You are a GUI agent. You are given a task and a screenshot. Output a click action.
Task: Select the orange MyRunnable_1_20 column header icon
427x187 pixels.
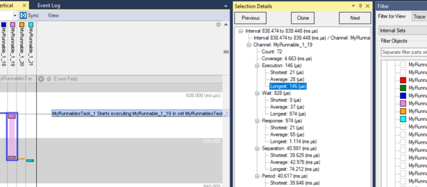coord(22,25)
